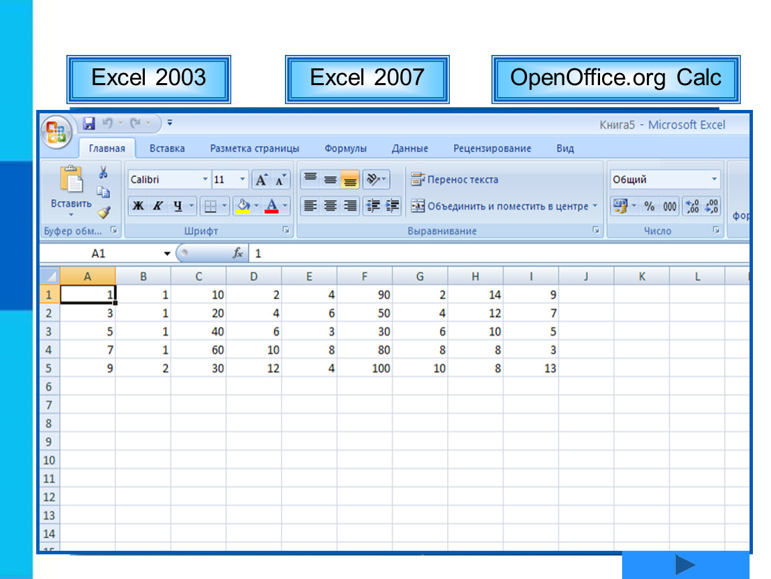Click the Cut scissors icon
Viewport: 771px width, 579px height.
(103, 172)
